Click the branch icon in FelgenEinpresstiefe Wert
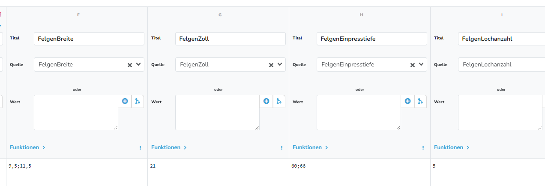The height and width of the screenshot is (186, 545). [420, 102]
